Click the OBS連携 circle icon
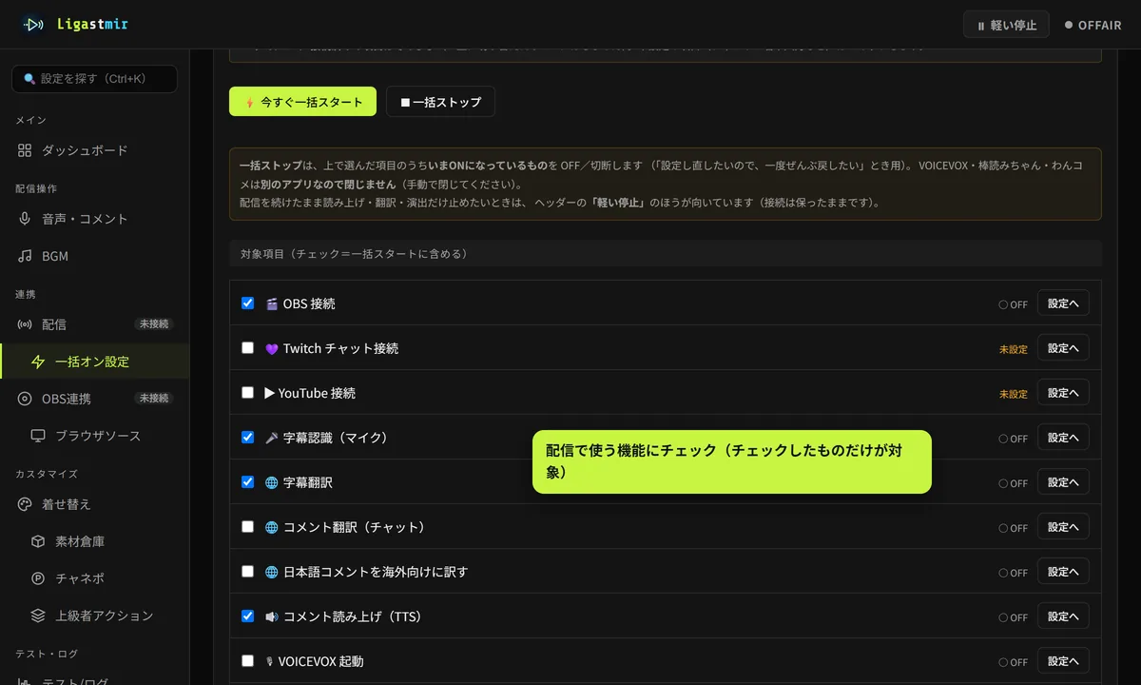This screenshot has width=1141, height=685. pos(25,399)
